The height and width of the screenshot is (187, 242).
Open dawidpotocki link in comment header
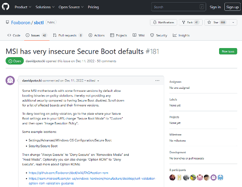point(32,81)
